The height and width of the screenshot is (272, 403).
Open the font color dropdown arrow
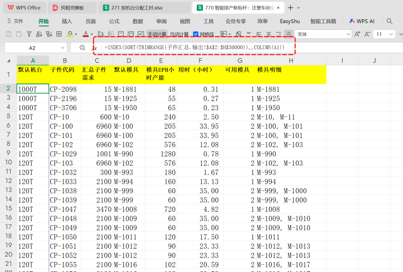92,34
